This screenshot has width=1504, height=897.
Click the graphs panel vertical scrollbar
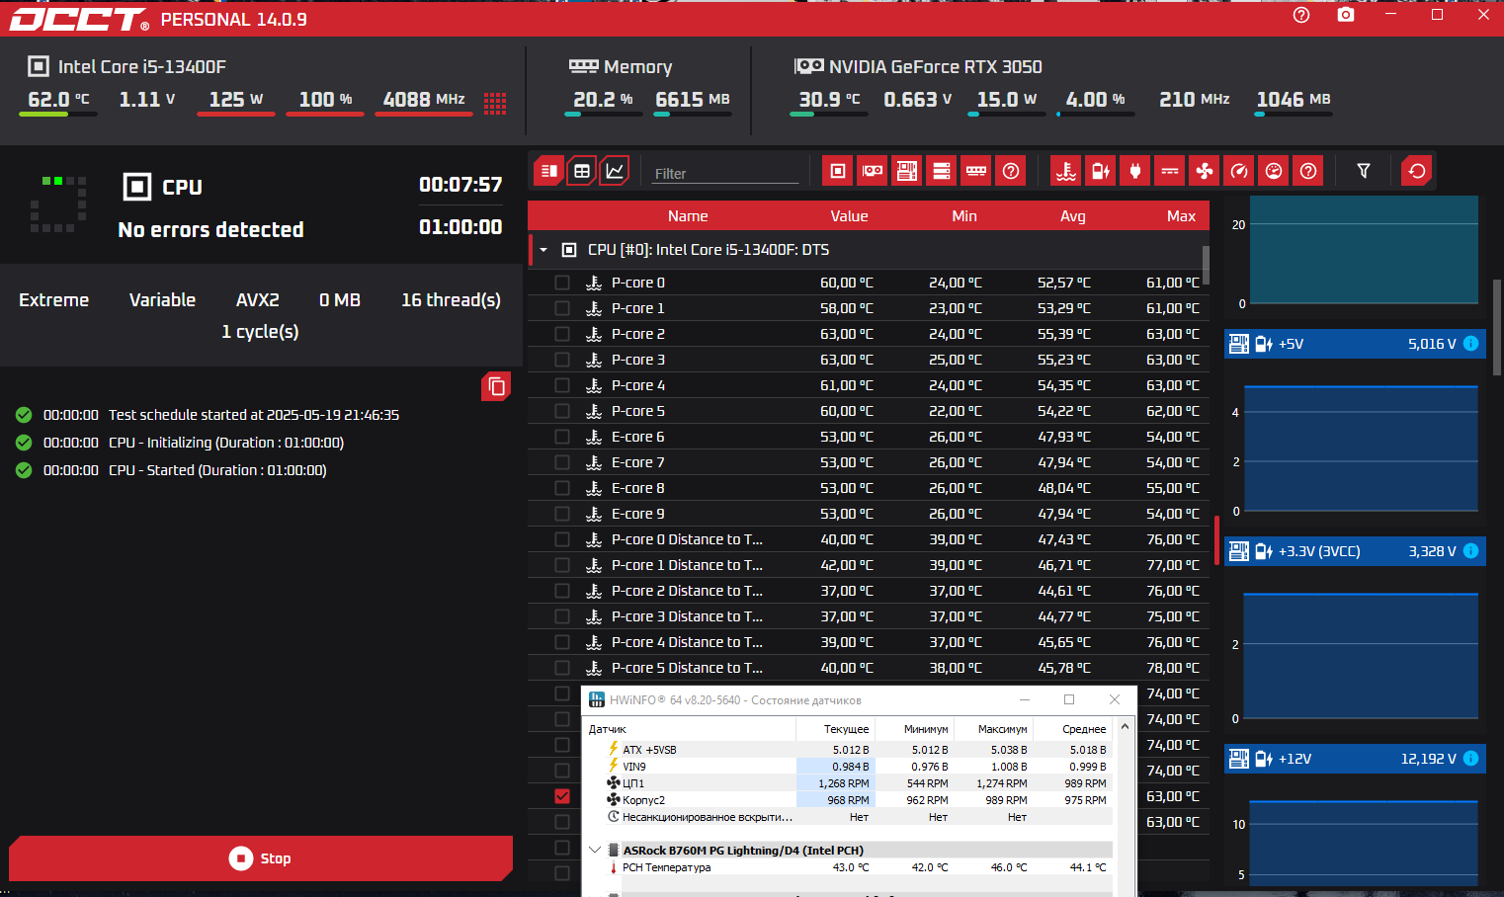(1498, 326)
